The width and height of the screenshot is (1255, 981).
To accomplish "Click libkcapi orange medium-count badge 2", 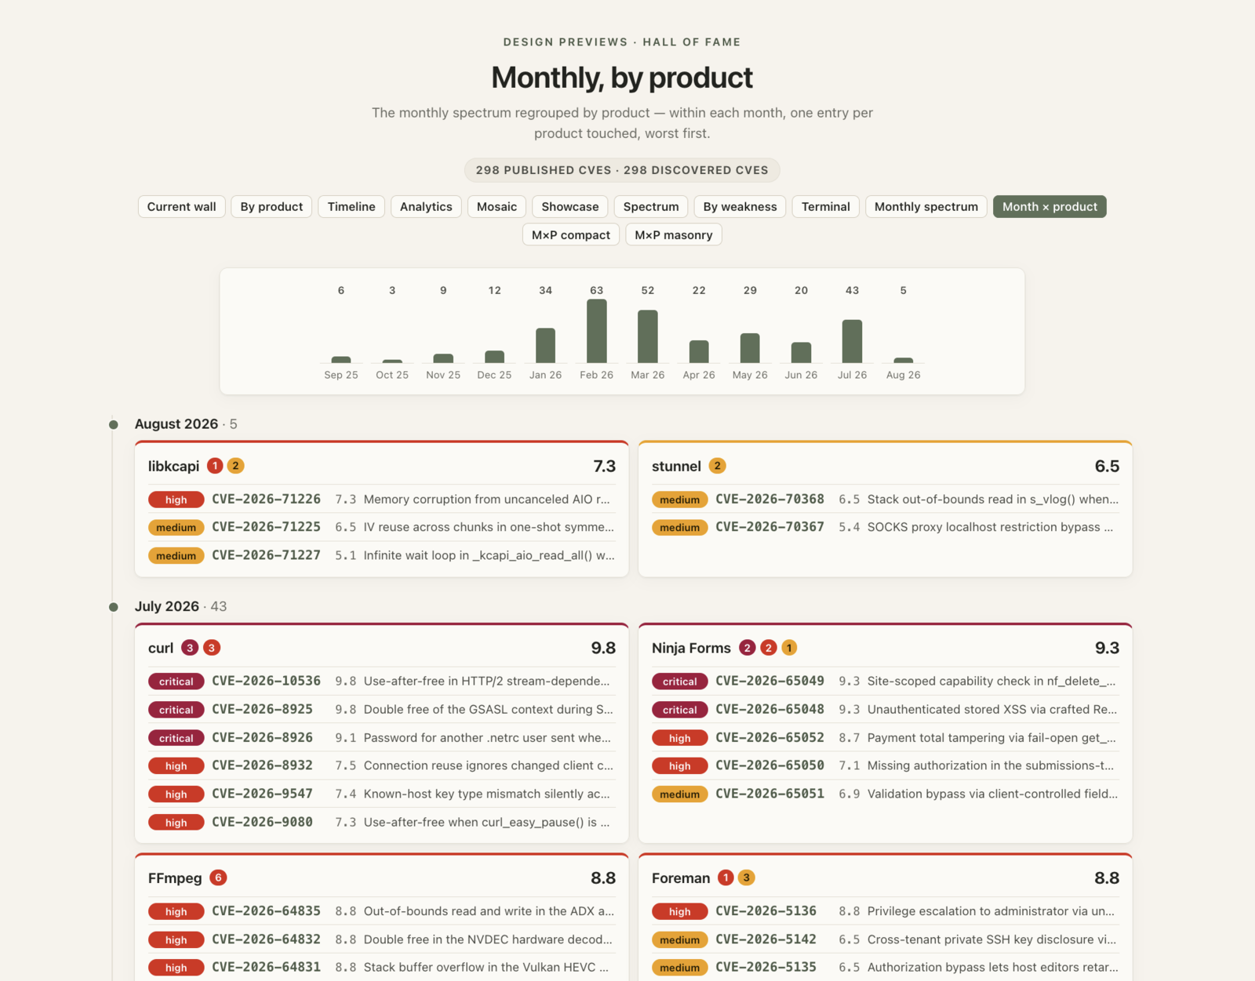I will [235, 466].
